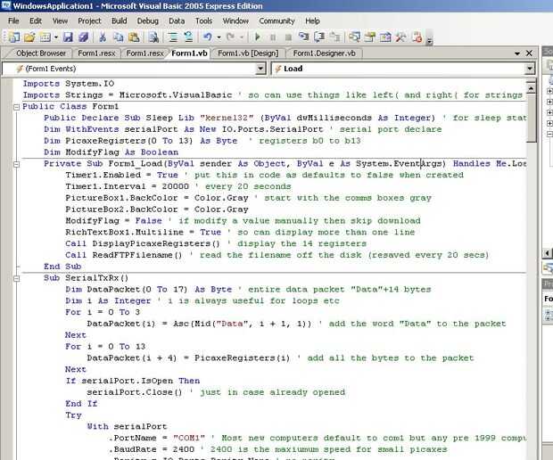Viewport: 553px width, 460px height.
Task: Open the Debug menu
Action: pos(147,21)
